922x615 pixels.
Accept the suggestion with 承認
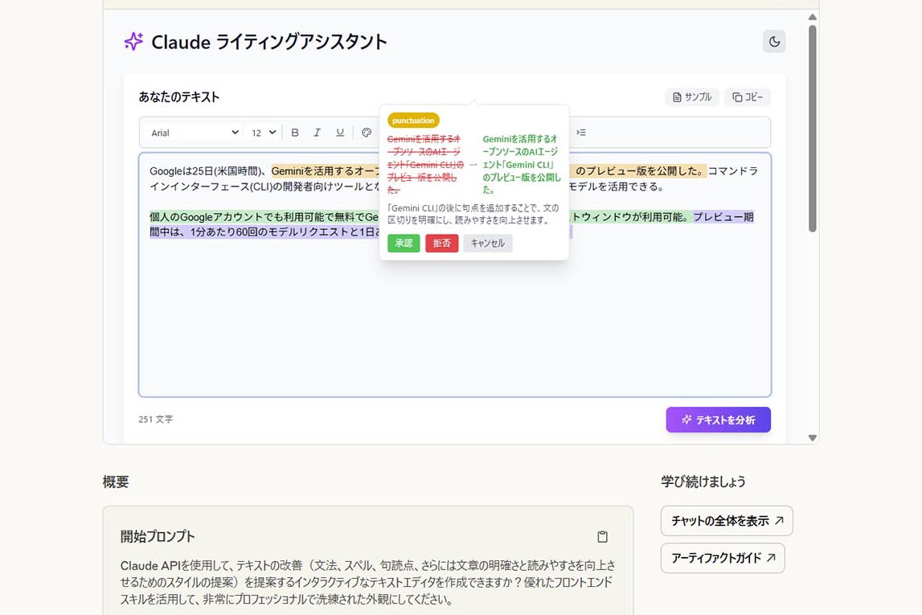point(404,243)
